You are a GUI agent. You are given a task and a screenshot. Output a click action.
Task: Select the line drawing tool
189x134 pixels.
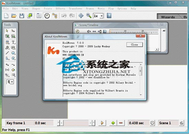[x=7, y=53]
